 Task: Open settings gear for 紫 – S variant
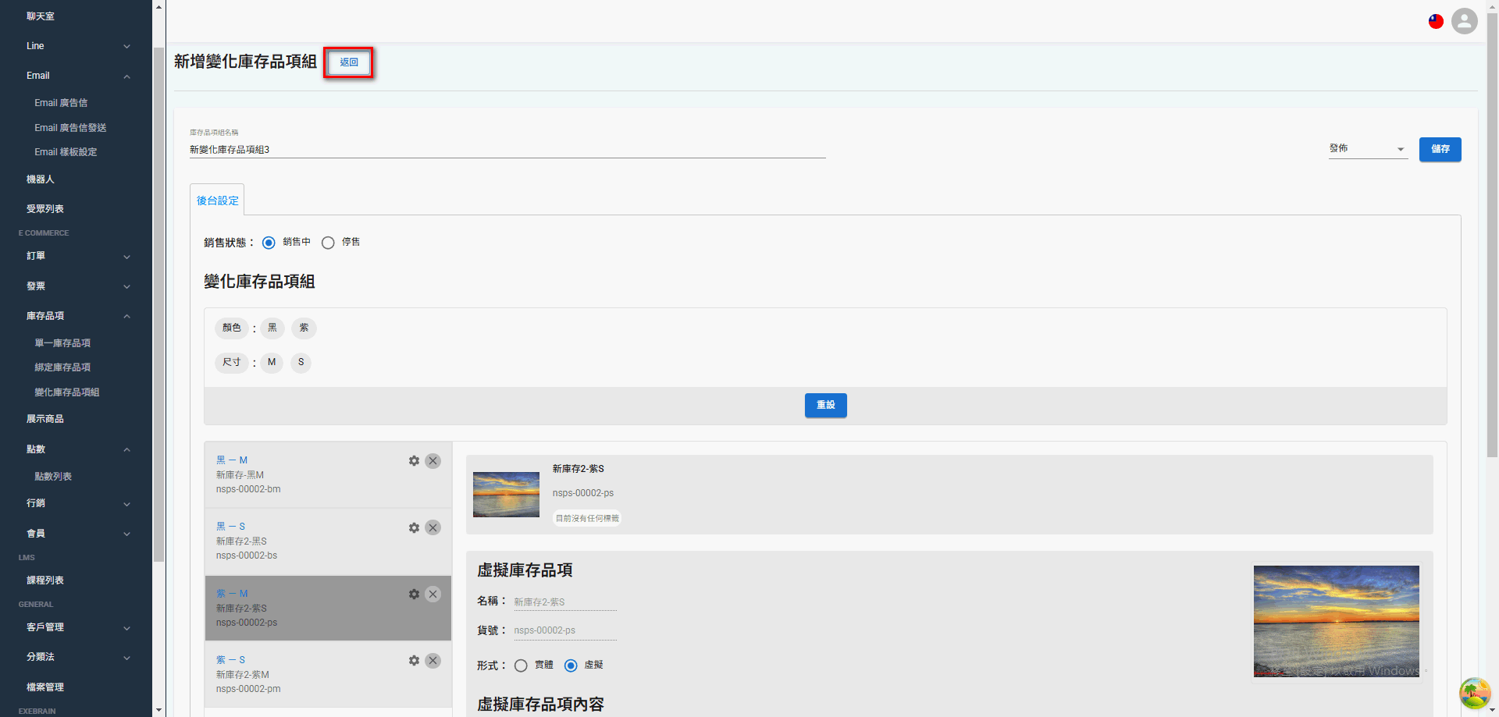click(x=414, y=661)
